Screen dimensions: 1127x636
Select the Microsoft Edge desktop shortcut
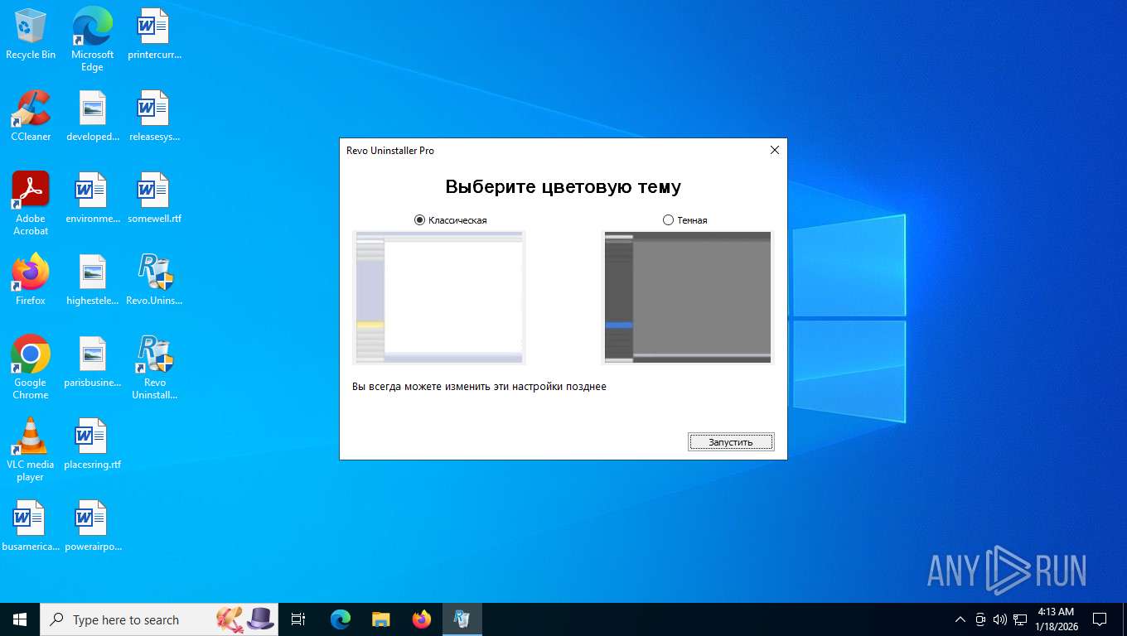(92, 39)
